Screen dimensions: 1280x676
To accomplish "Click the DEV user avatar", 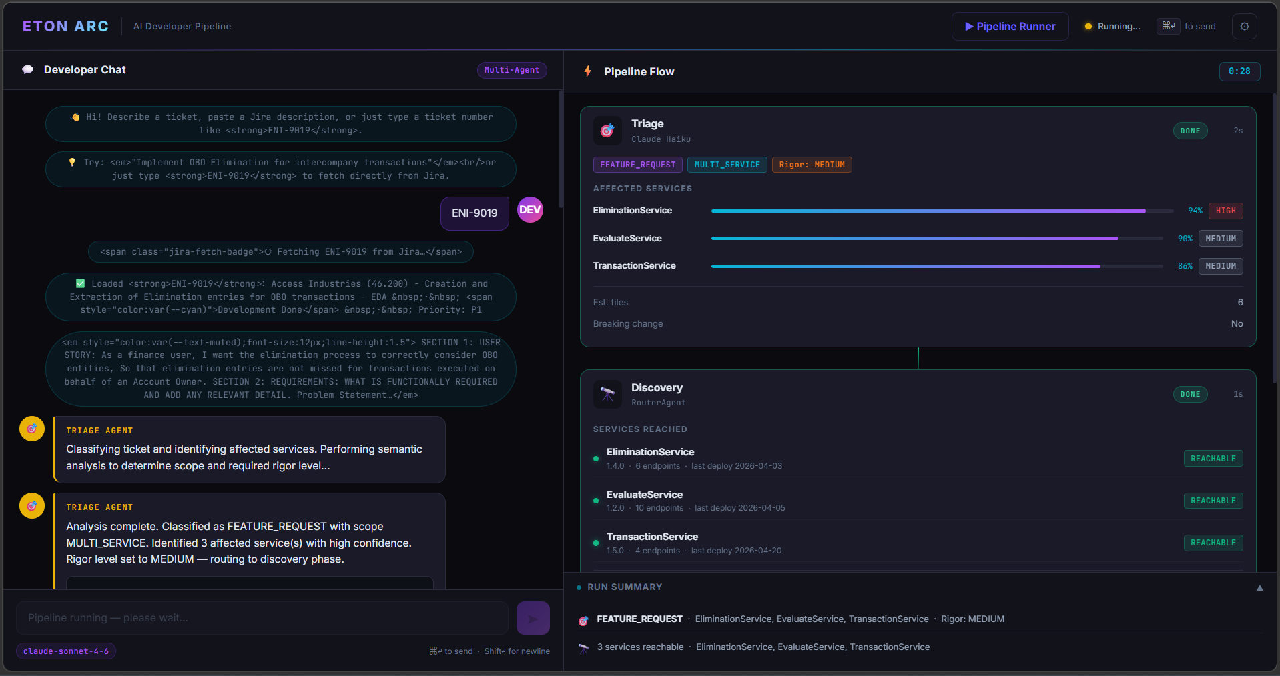I will 530,210.
